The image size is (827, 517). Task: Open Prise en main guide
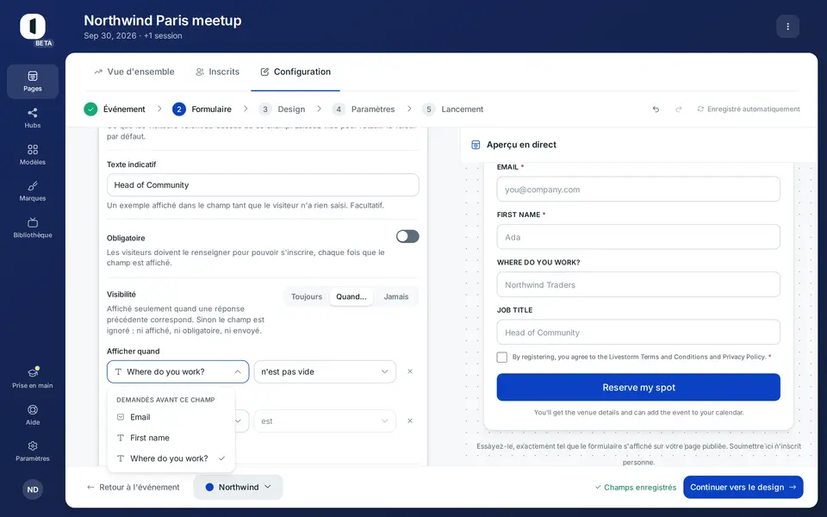tap(33, 377)
